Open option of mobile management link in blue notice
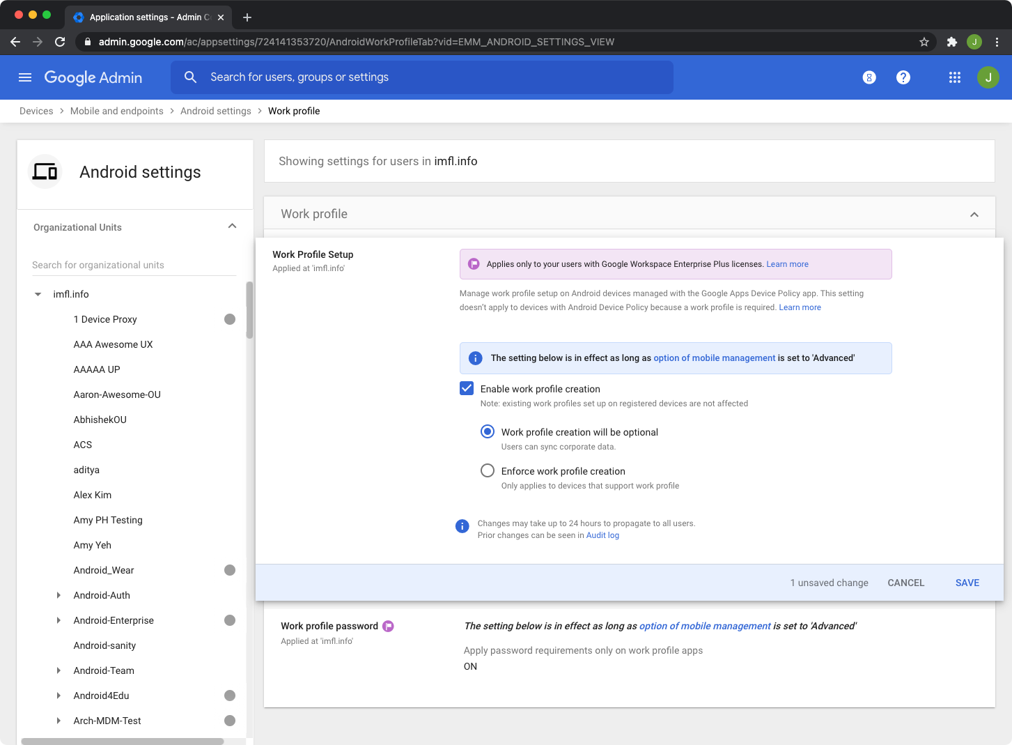 pos(714,358)
